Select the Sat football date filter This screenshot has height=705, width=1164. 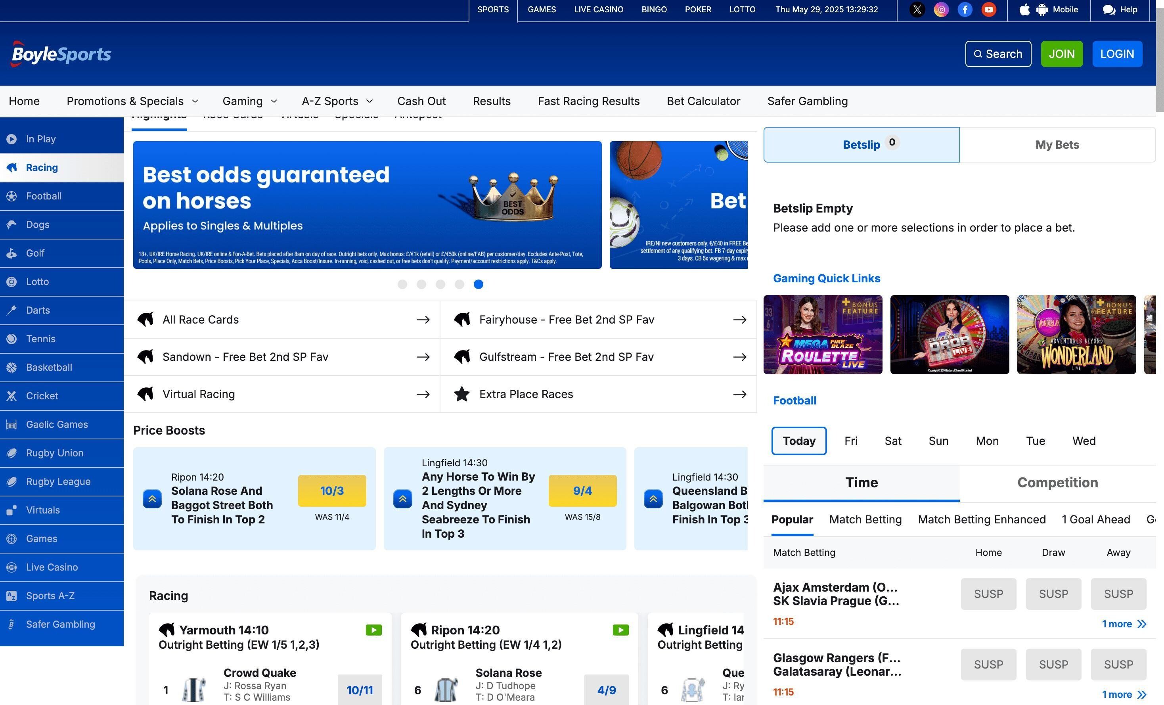892,441
